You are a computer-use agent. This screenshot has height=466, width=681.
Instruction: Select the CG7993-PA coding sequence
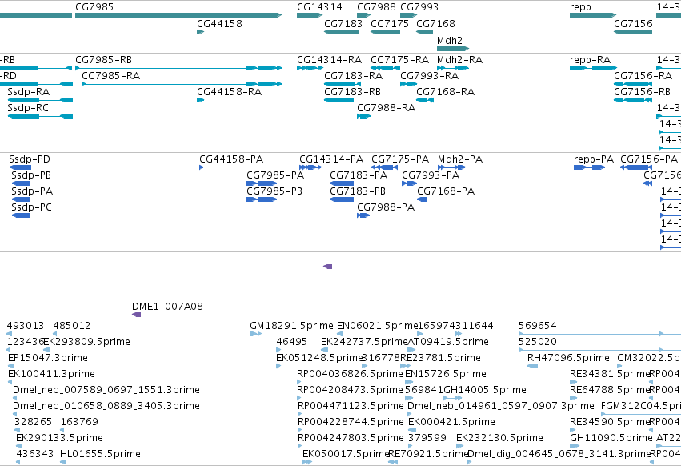click(409, 183)
